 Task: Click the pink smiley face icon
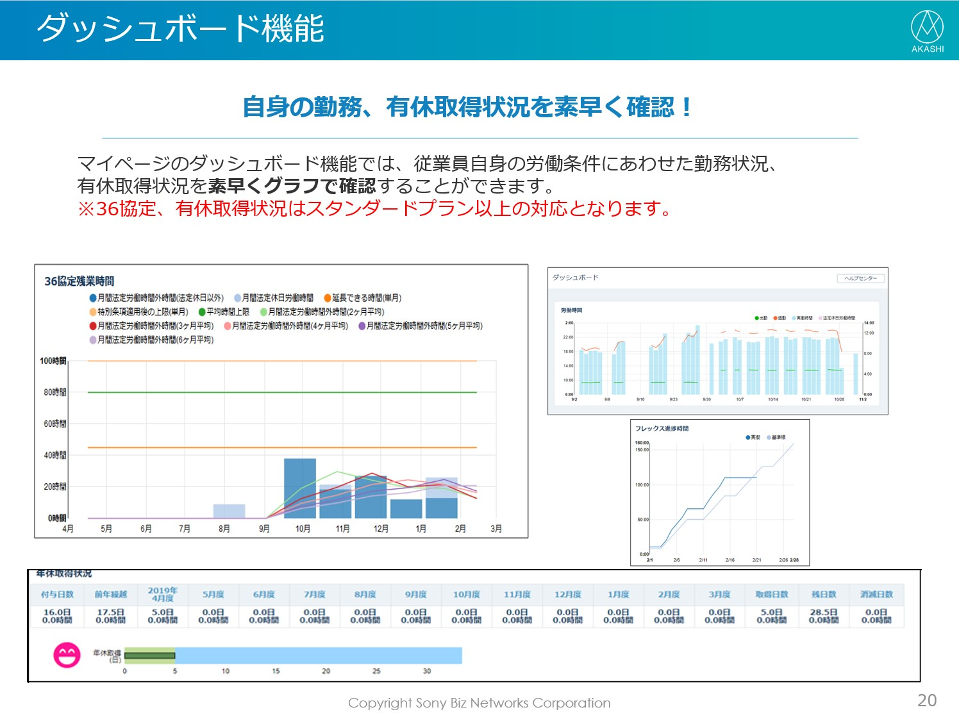[x=67, y=655]
